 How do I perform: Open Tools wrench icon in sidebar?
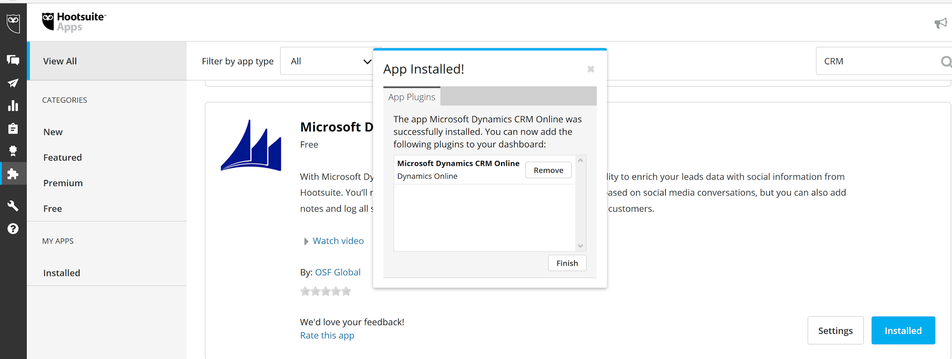pos(13,206)
